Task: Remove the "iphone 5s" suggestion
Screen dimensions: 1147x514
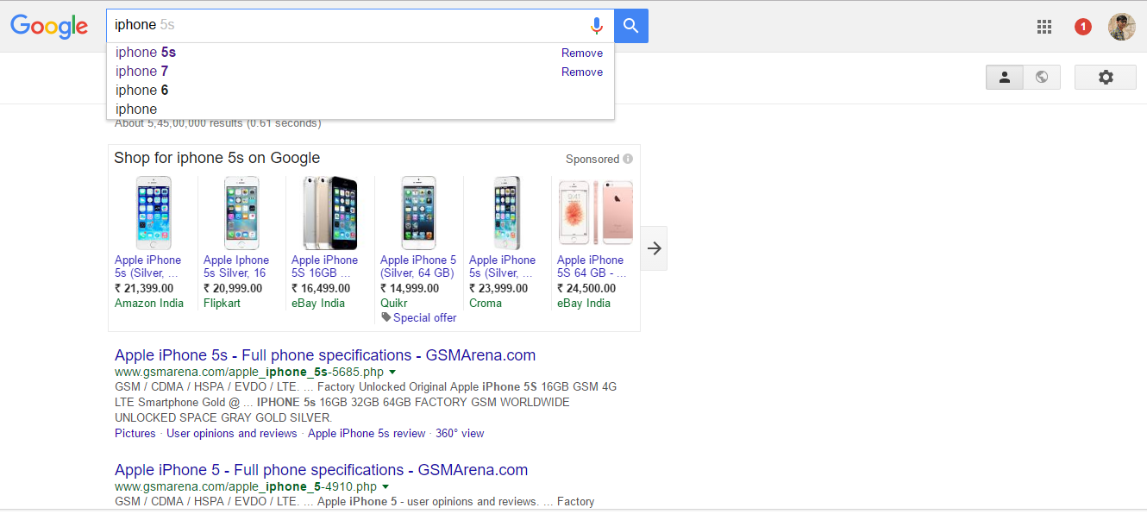Action: [582, 53]
